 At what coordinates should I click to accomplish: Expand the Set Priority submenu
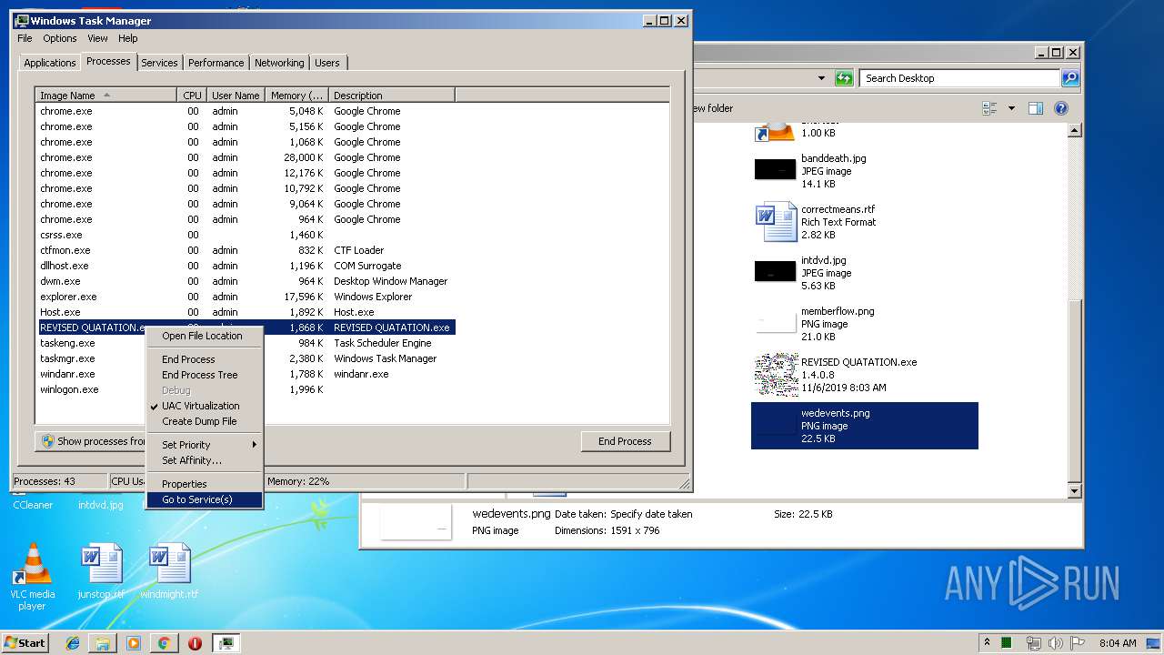tap(205, 445)
